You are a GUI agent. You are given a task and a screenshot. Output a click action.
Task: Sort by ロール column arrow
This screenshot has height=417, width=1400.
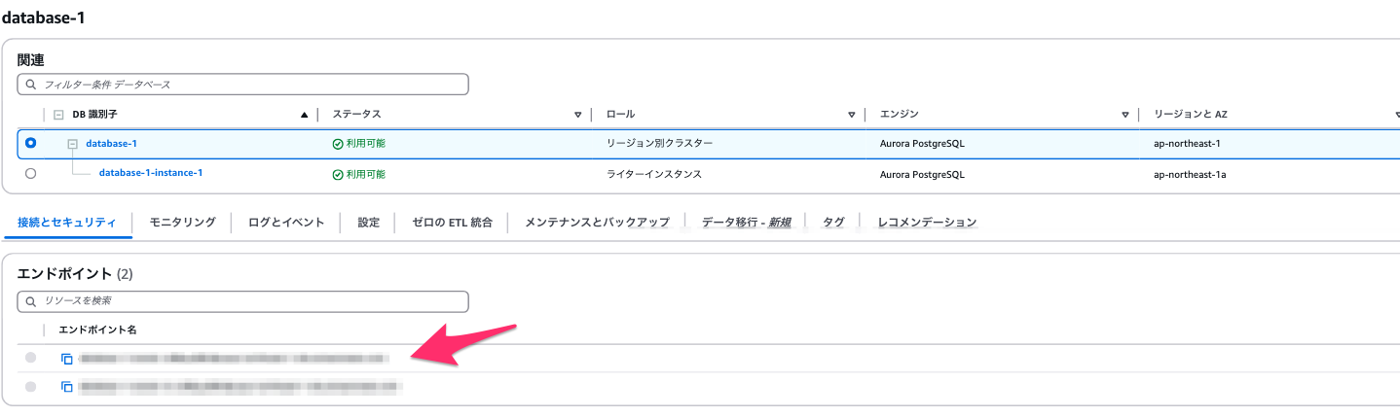click(852, 115)
